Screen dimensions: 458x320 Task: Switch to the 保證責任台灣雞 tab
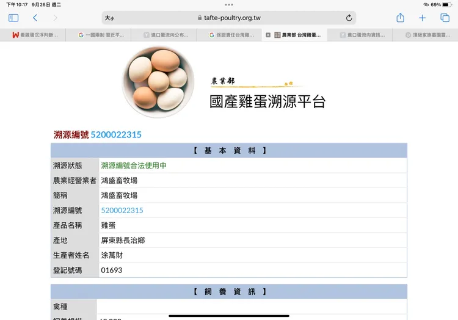[229, 35]
